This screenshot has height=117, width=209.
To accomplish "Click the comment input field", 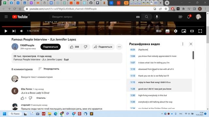I will coord(71,77).
